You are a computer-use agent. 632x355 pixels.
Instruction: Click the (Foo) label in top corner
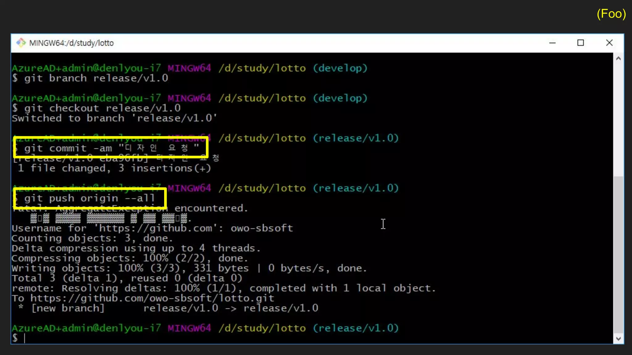click(x=611, y=14)
